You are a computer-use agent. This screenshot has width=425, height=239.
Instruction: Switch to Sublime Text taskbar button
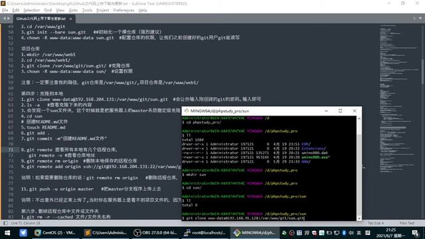coord(106,233)
